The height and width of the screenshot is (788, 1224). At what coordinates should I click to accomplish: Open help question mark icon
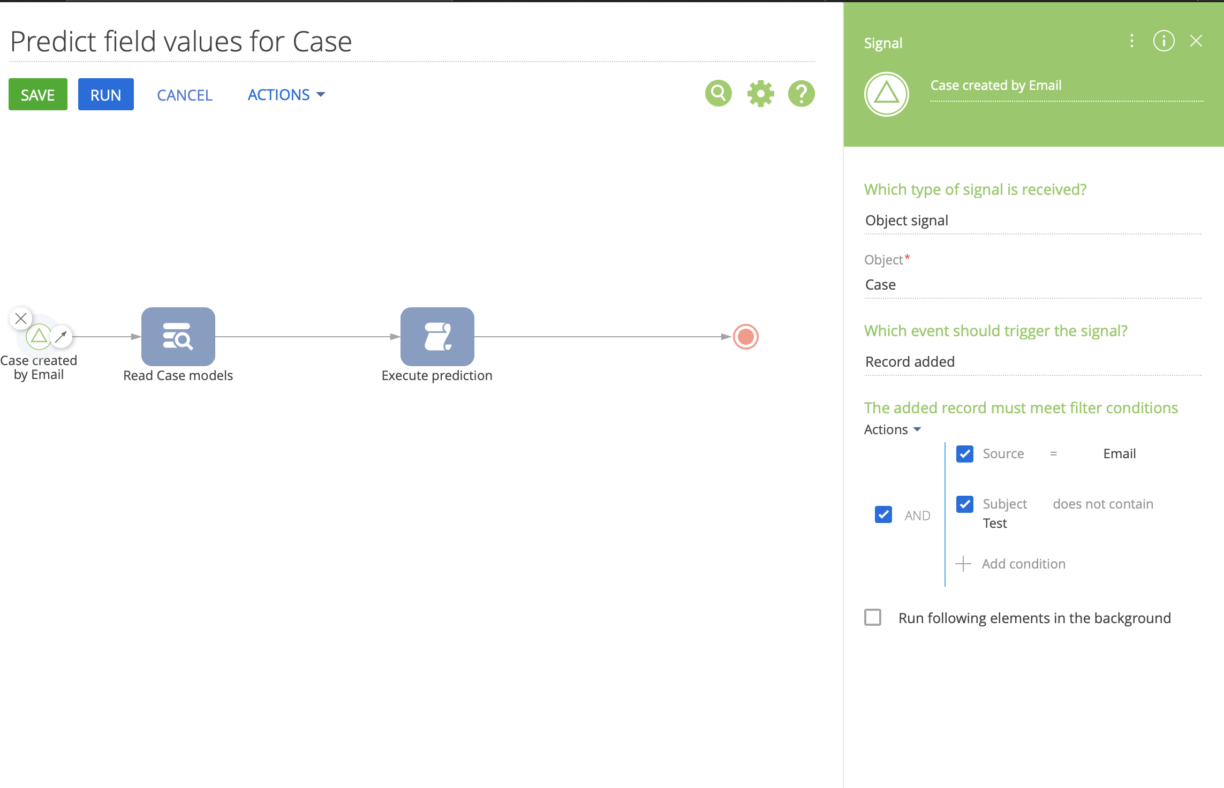[801, 94]
